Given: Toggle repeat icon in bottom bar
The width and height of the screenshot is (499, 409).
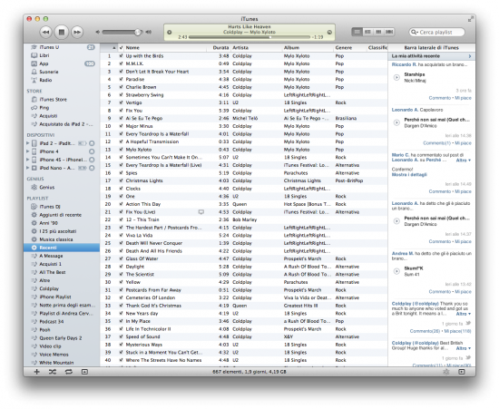Looking at the screenshot, I should pos(69,372).
